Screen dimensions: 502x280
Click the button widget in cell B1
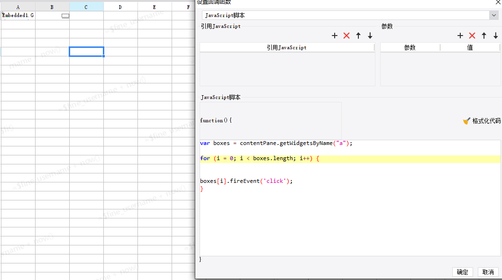(65, 16)
